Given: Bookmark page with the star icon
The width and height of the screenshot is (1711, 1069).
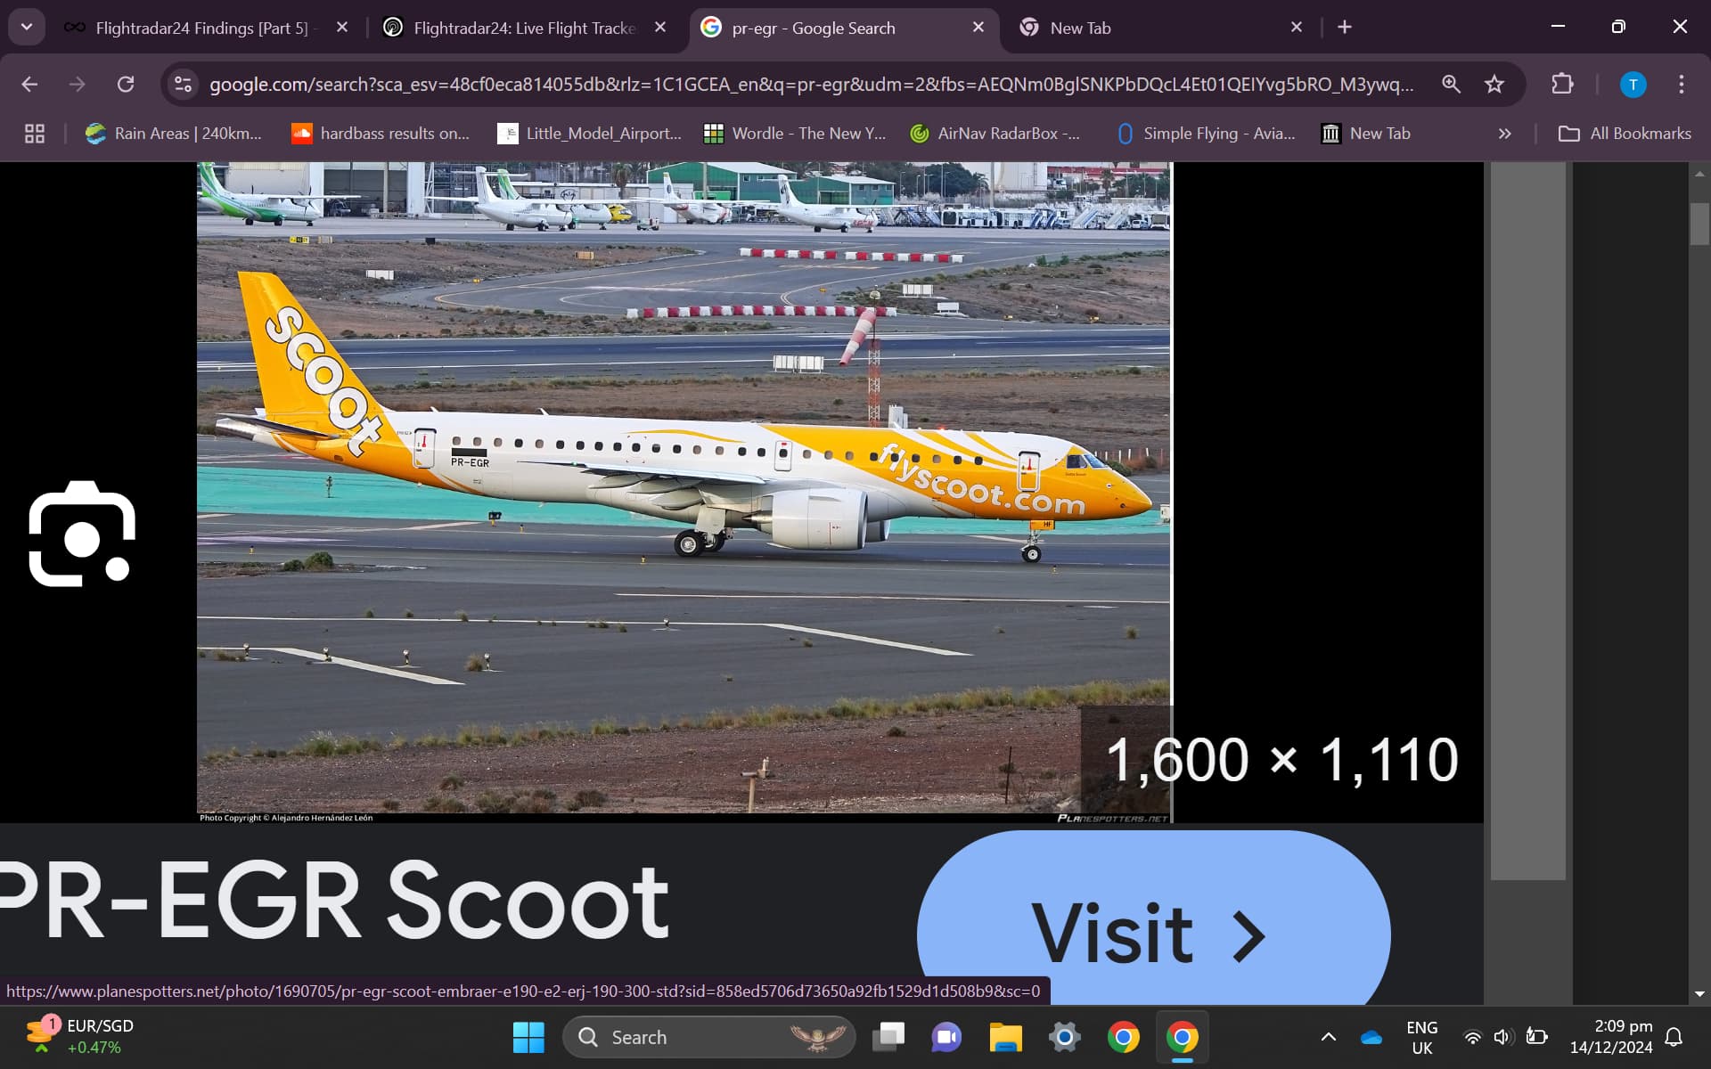Looking at the screenshot, I should point(1494,85).
